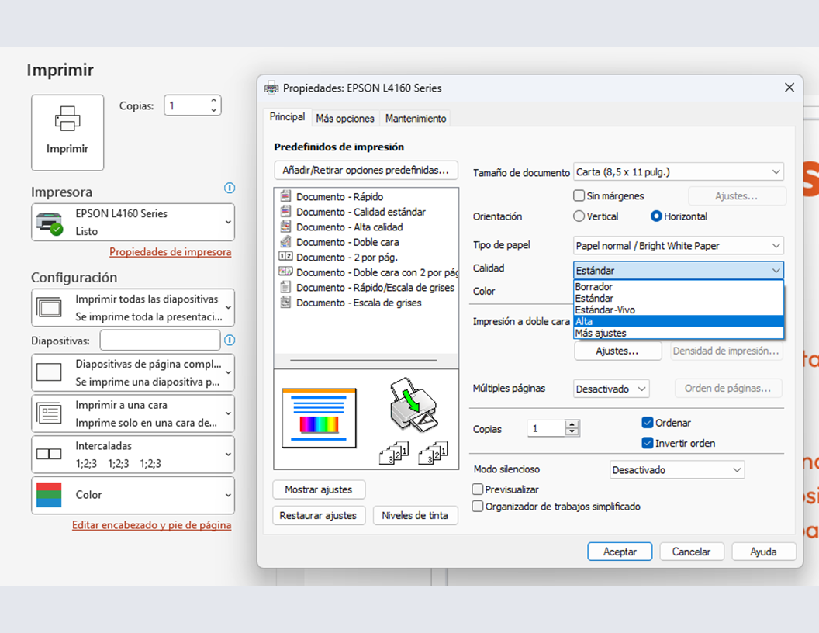819x633 pixels.
Task: Click the Rápido/Escala de grises preset icon
Action: click(285, 287)
